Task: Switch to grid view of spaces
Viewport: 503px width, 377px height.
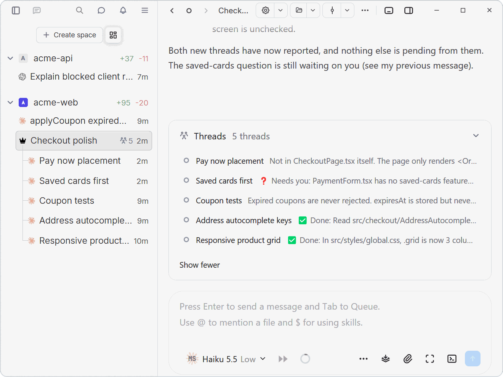Action: (113, 35)
